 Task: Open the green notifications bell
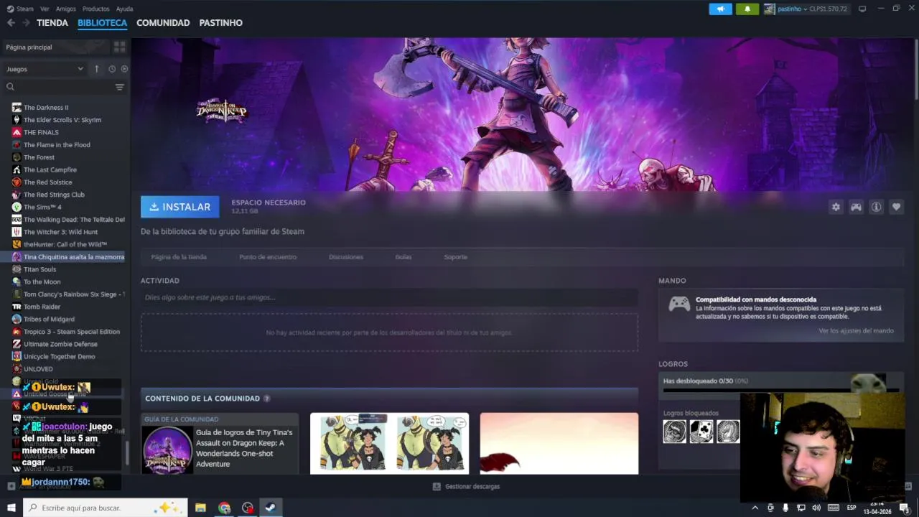[x=747, y=9]
